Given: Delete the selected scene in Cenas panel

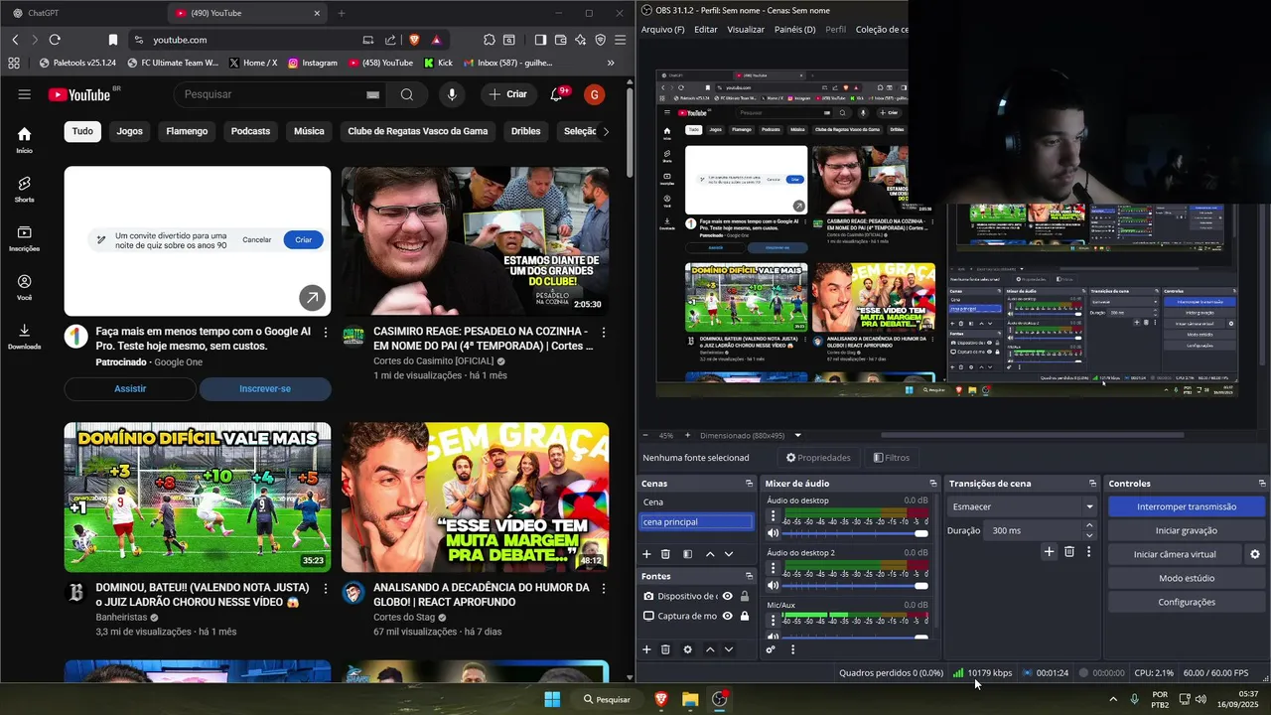Looking at the screenshot, I should click(665, 554).
